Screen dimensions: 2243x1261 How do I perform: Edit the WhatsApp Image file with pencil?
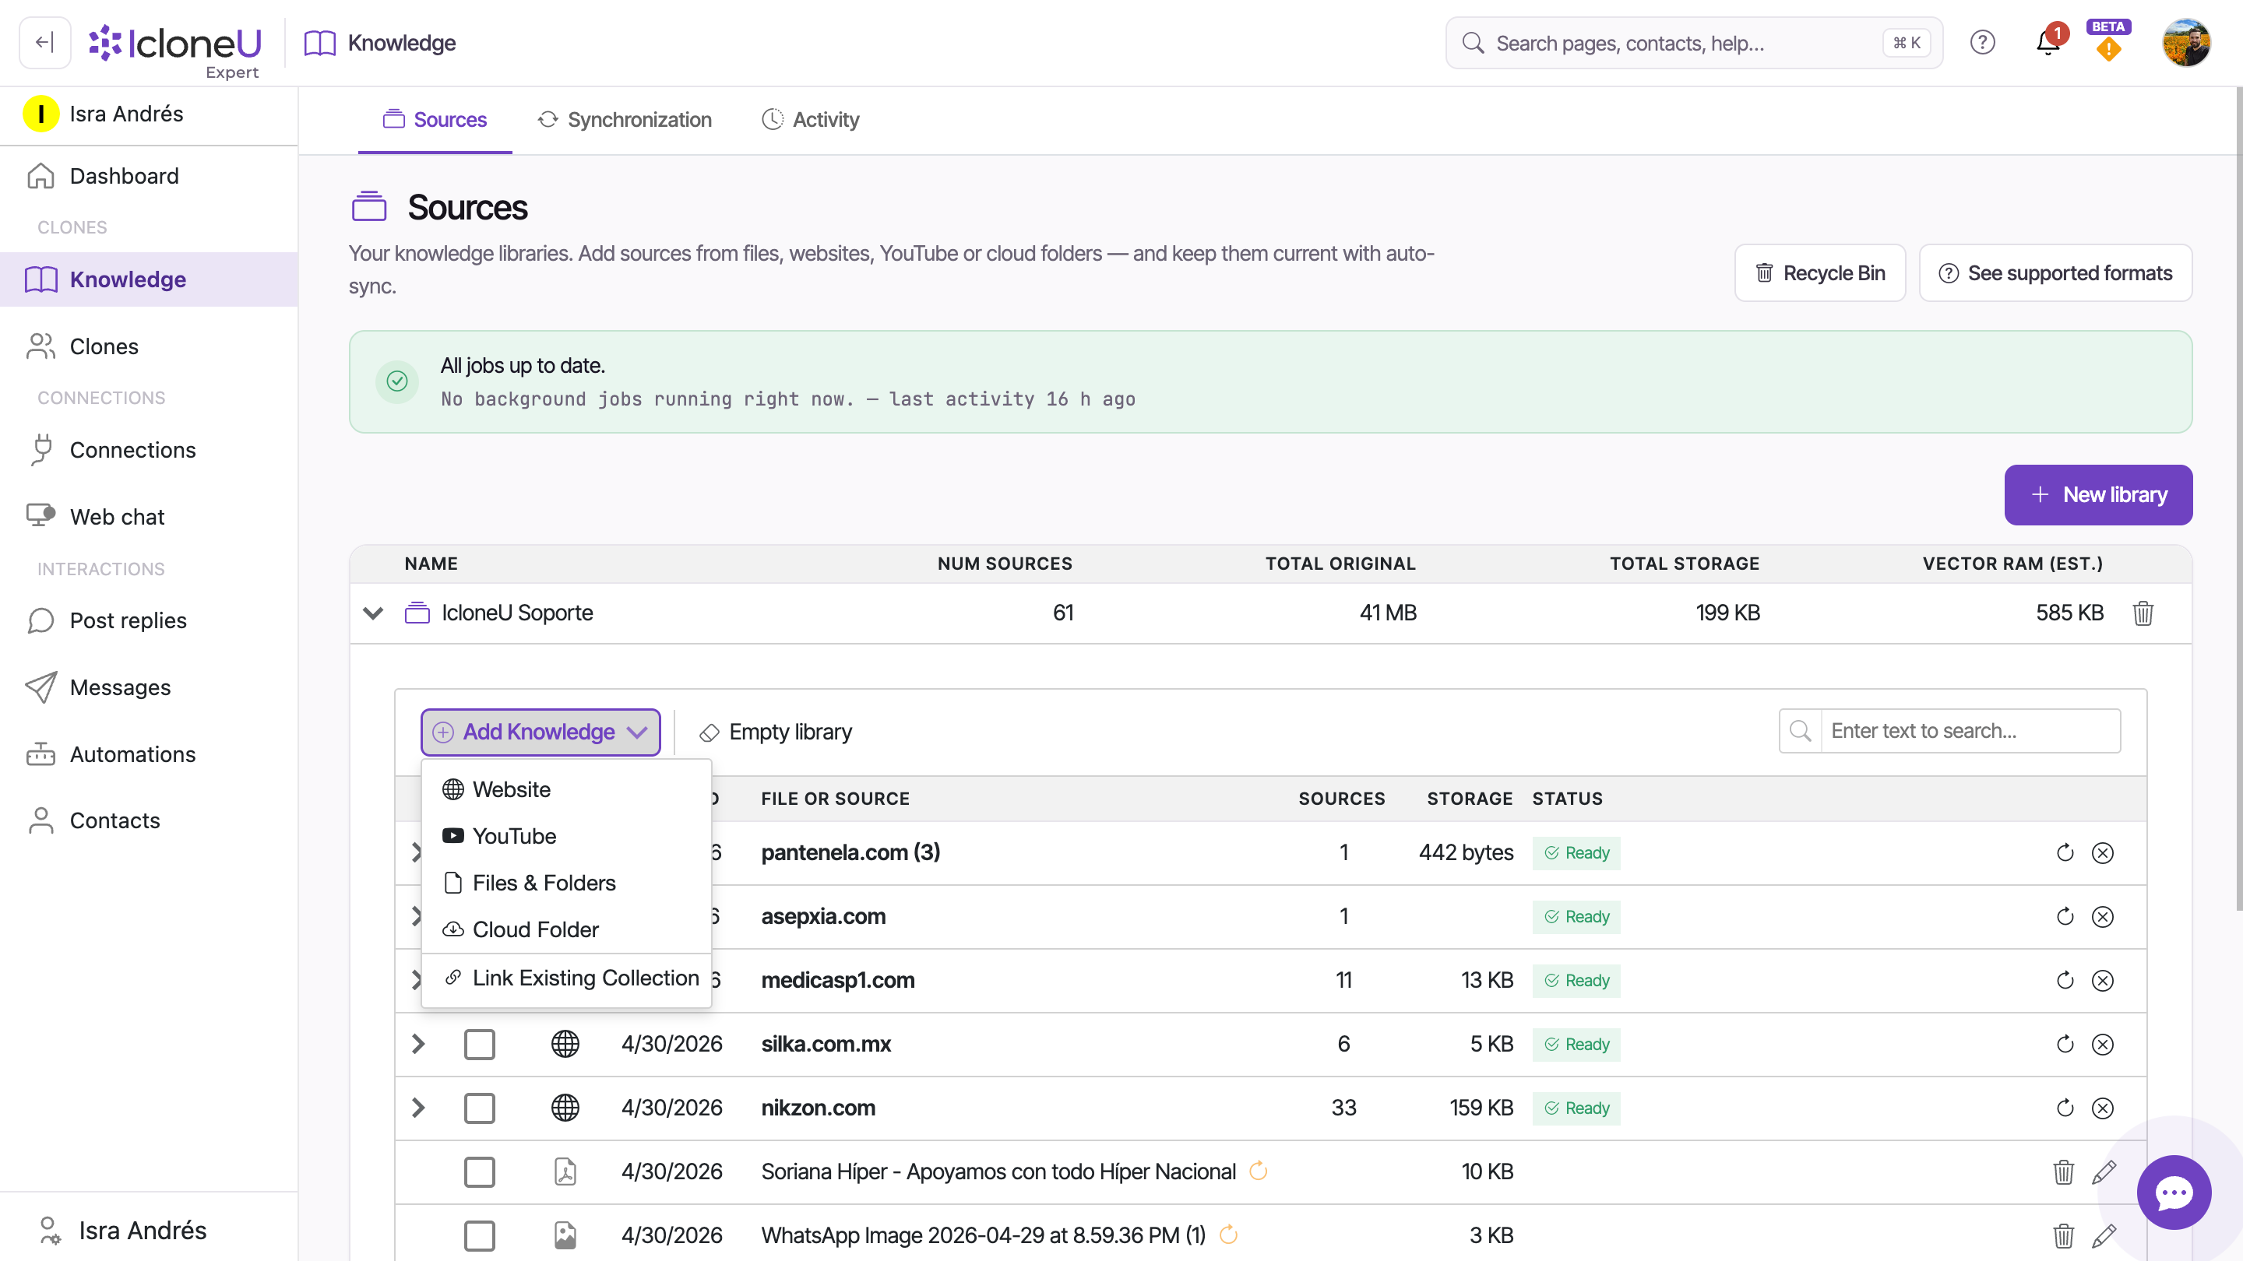coord(2103,1236)
